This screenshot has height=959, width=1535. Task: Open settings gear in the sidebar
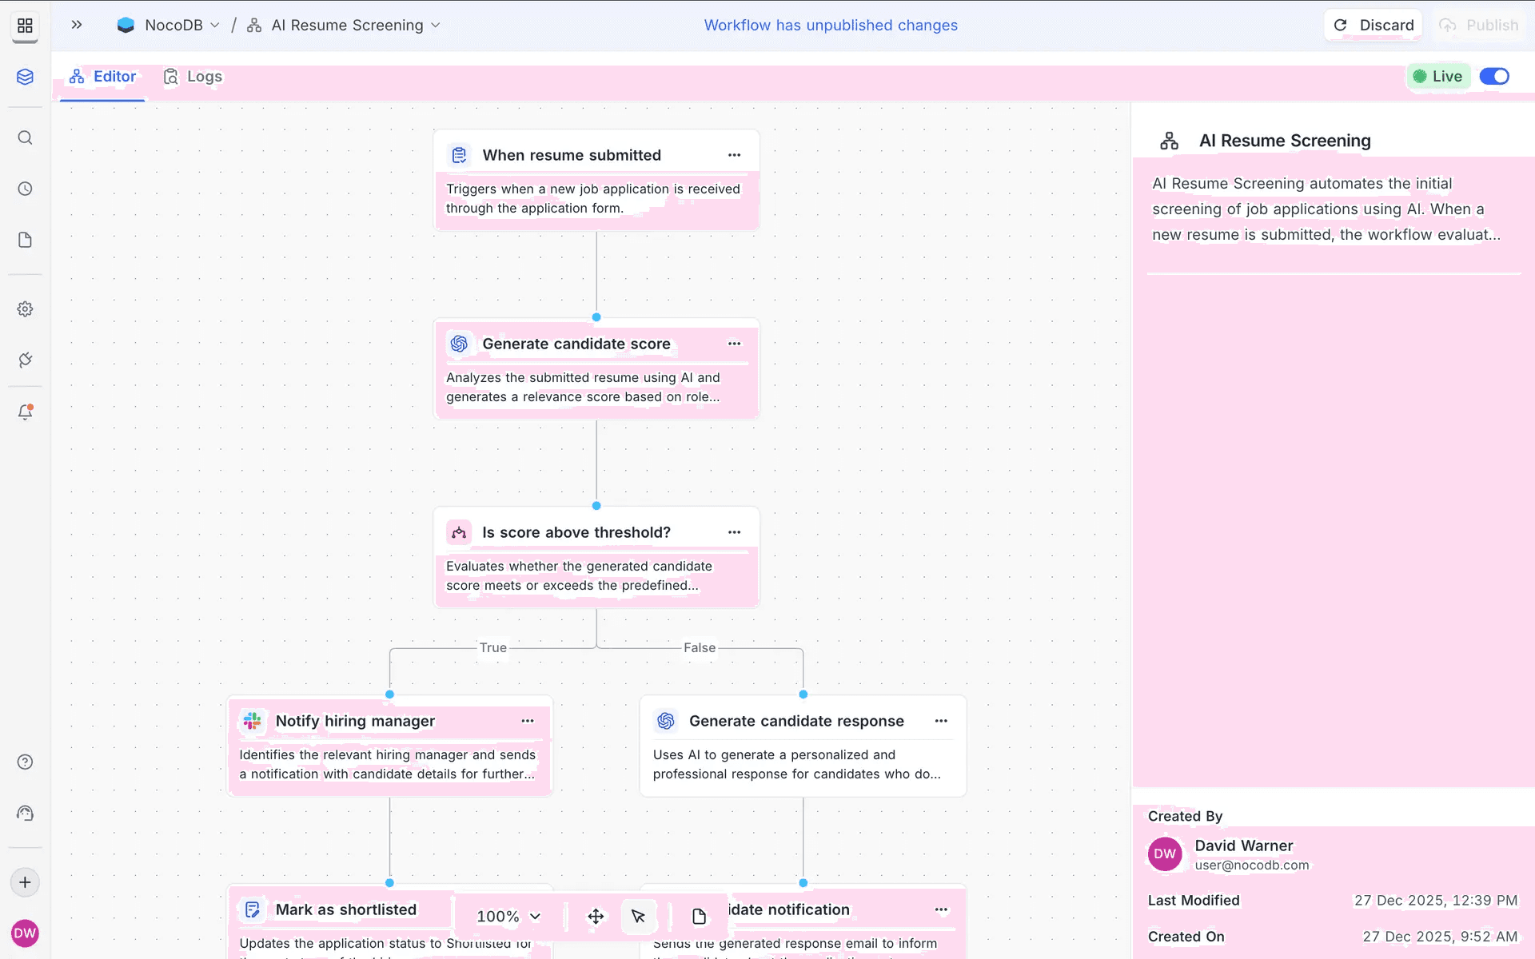[x=25, y=308]
